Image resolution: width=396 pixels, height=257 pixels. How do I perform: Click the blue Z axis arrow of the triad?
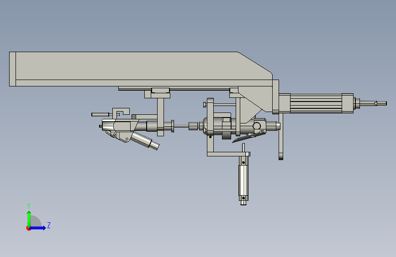(38, 228)
